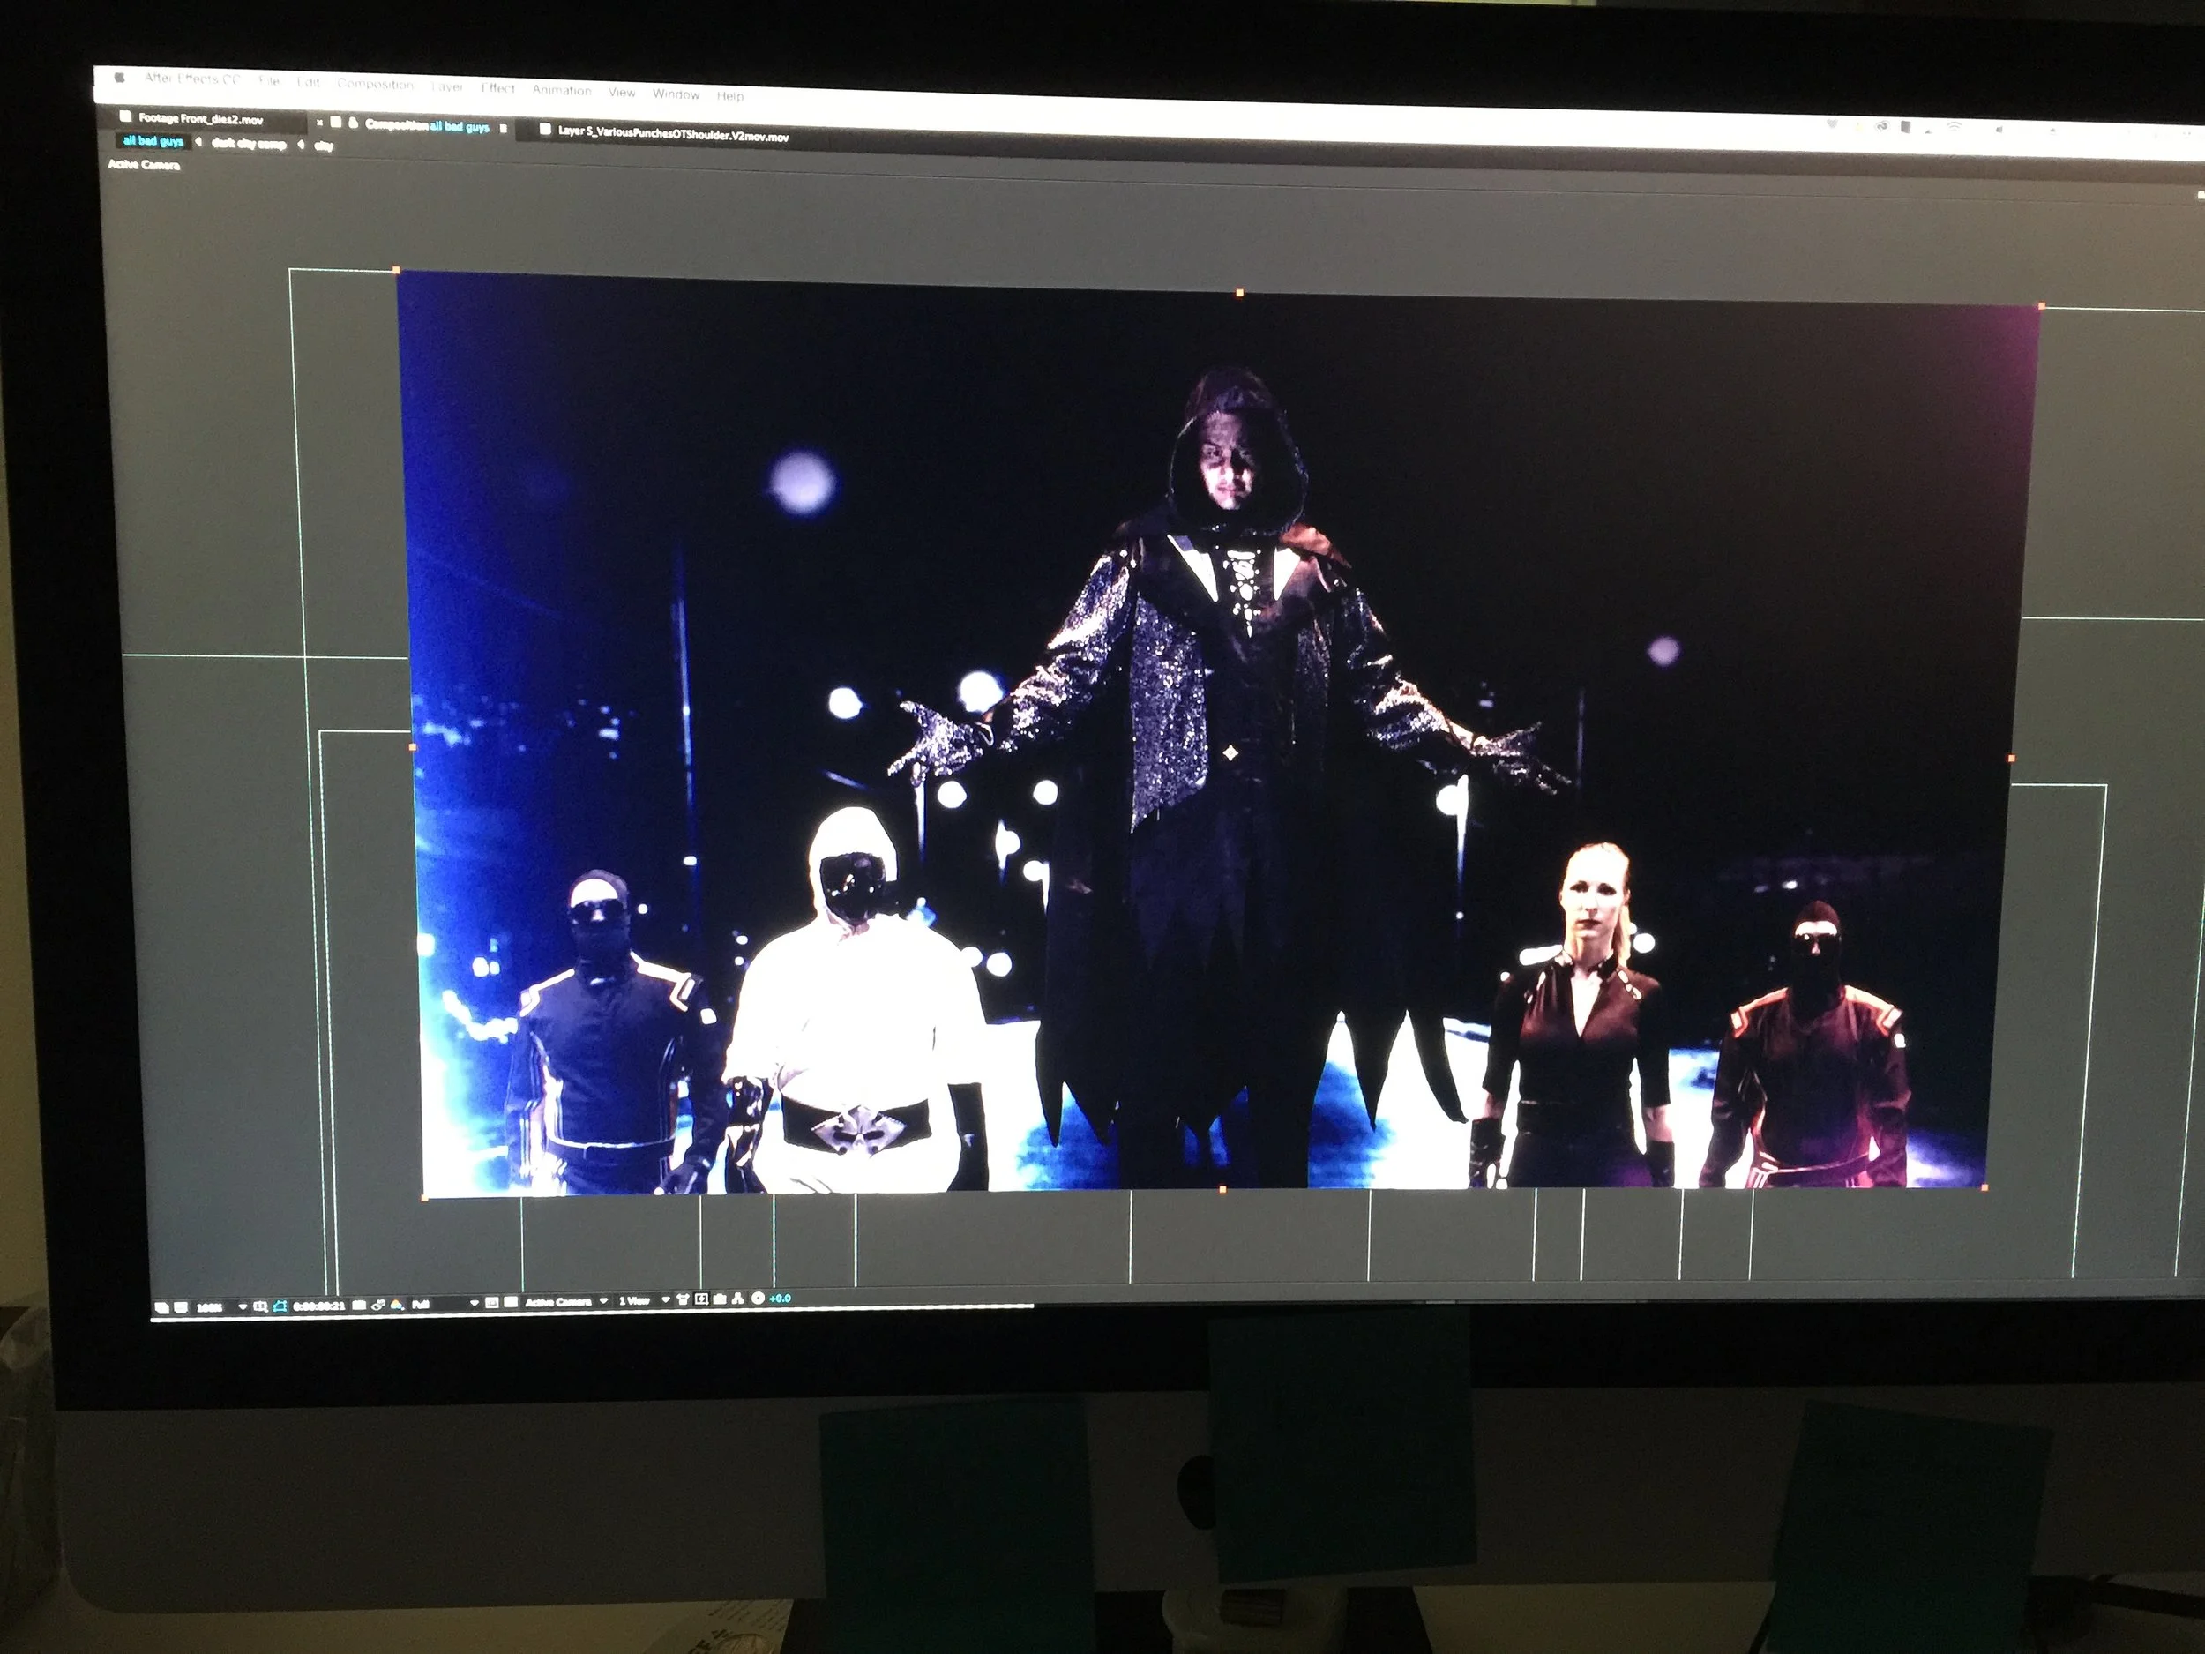This screenshot has width=2205, height=1654.
Task: Click the exposure value +0.0
Action: pos(780,1299)
